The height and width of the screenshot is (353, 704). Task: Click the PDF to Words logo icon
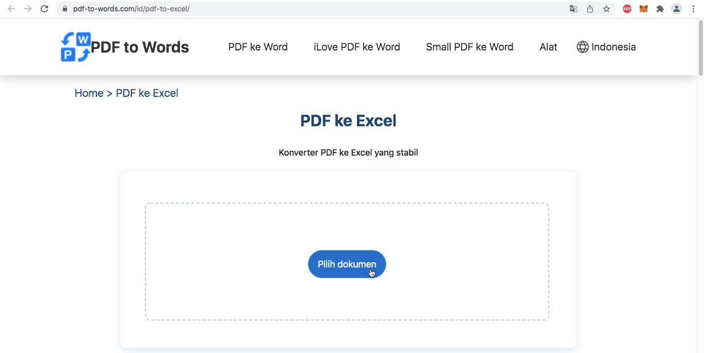(75, 47)
